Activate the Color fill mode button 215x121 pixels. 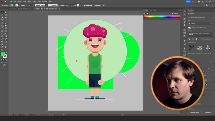pos(2,60)
